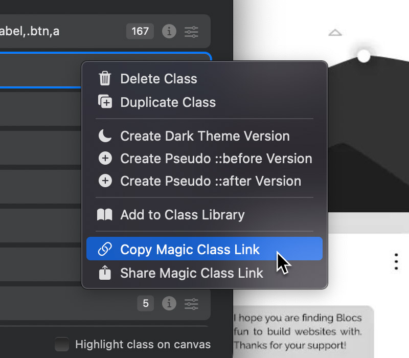This screenshot has height=358, width=409.
Task: Open sliders settings icon next to 167
Action: (191, 32)
